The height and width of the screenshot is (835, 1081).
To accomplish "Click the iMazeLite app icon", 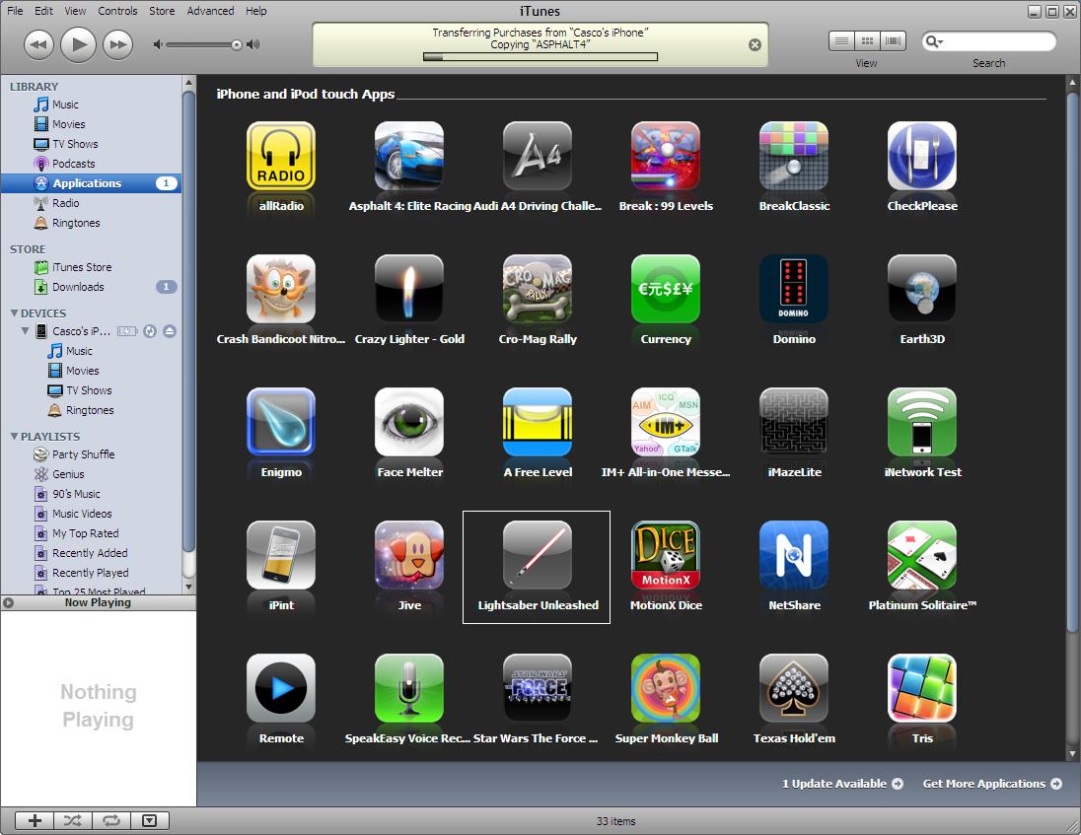I will (794, 422).
